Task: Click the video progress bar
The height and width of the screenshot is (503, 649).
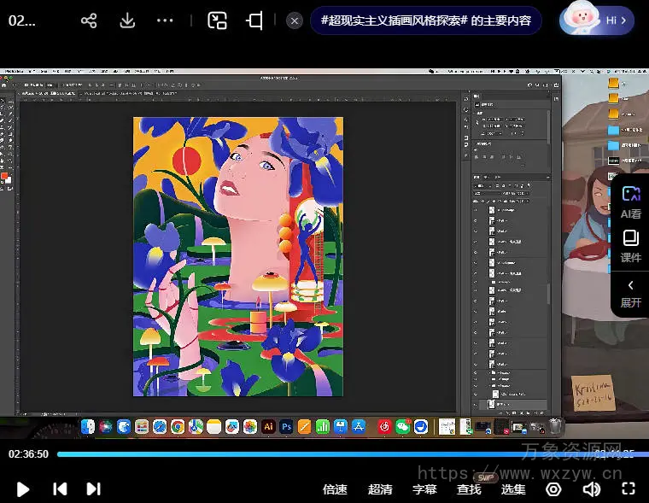Action: (342, 454)
